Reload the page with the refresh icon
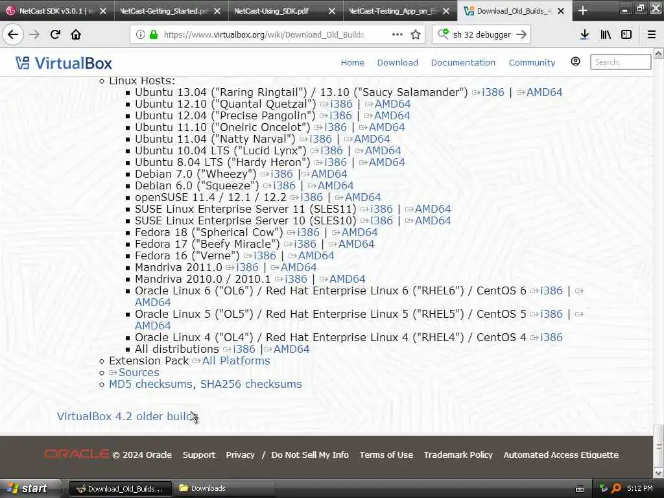This screenshot has height=498, width=664. [x=55, y=35]
